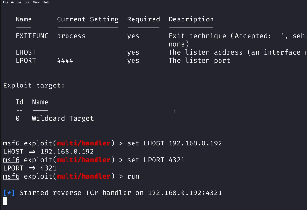Click the "LHOST ⇒ 192.168.0.192" output line
Viewport: 307px width, 210px height.
click(48, 152)
